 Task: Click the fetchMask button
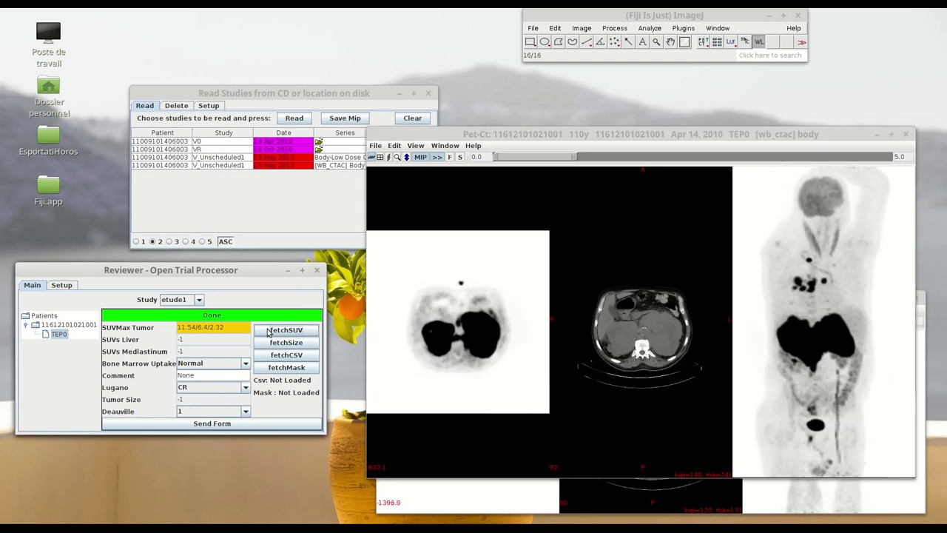pyautogui.click(x=286, y=368)
